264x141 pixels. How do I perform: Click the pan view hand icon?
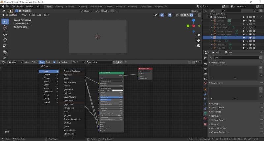coord(199,40)
